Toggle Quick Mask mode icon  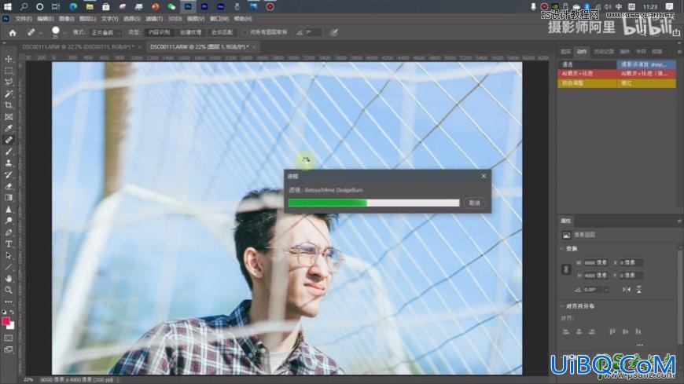click(9, 338)
